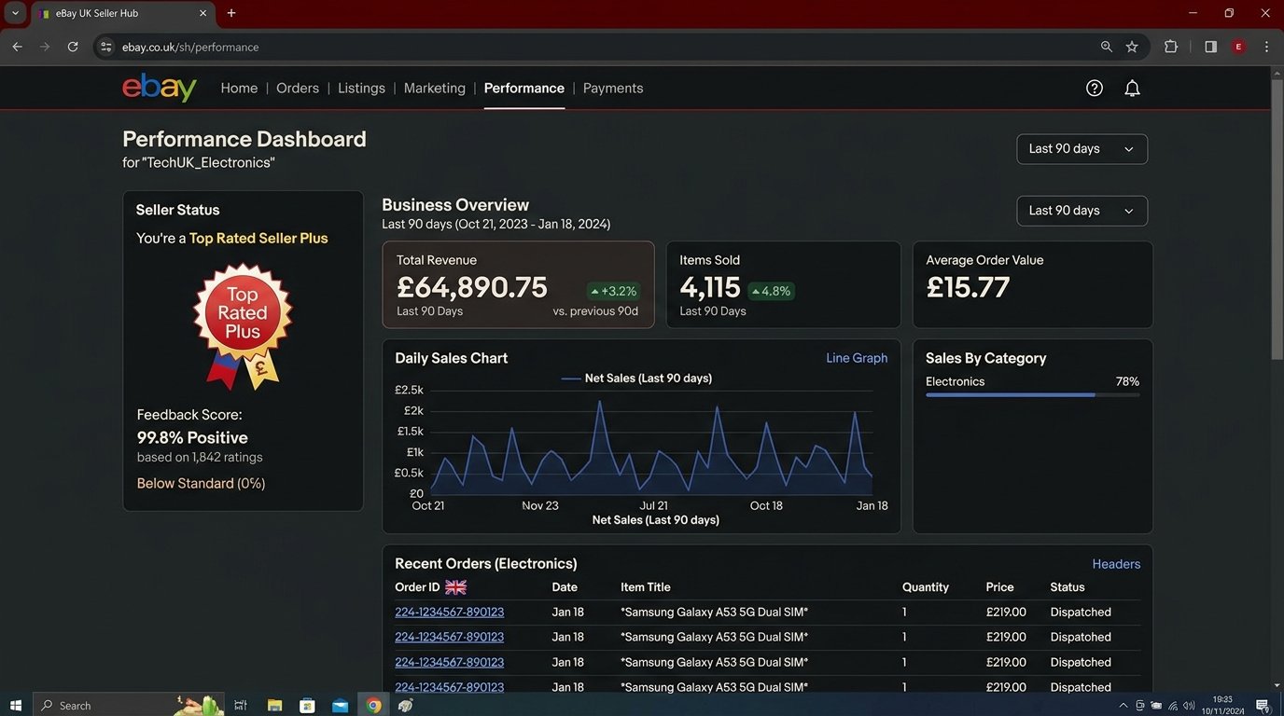The image size is (1284, 716).
Task: Navigate to the Payments tab
Action: 613,88
